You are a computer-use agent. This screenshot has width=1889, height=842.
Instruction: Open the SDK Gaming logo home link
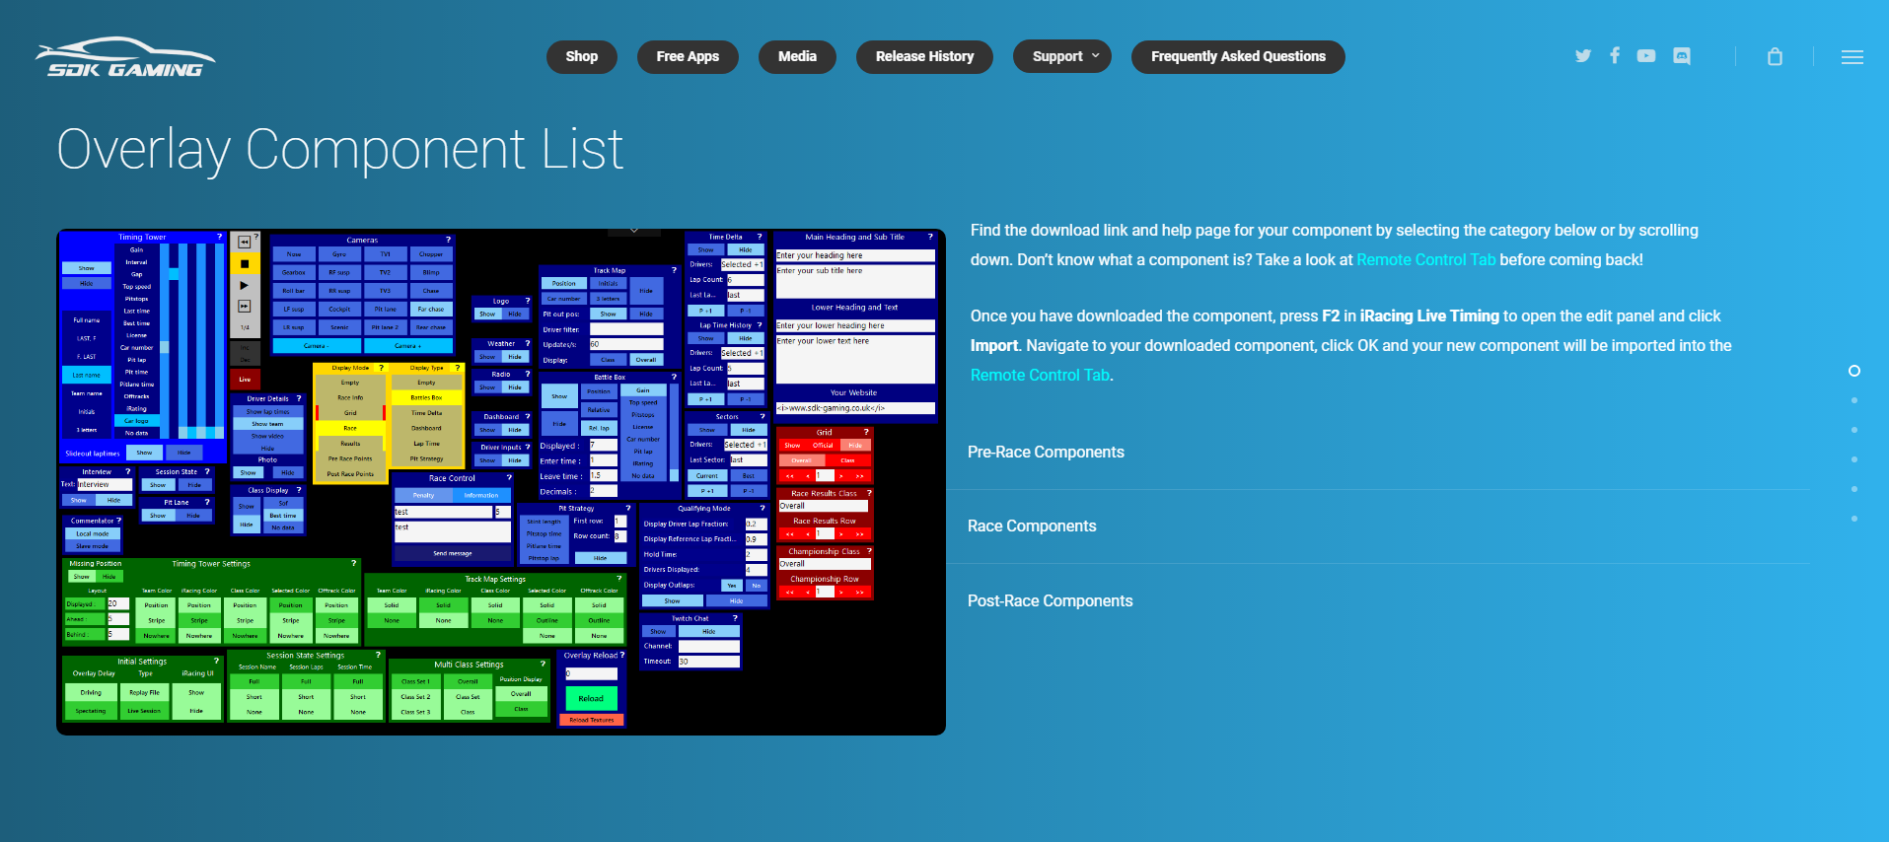pos(125,57)
